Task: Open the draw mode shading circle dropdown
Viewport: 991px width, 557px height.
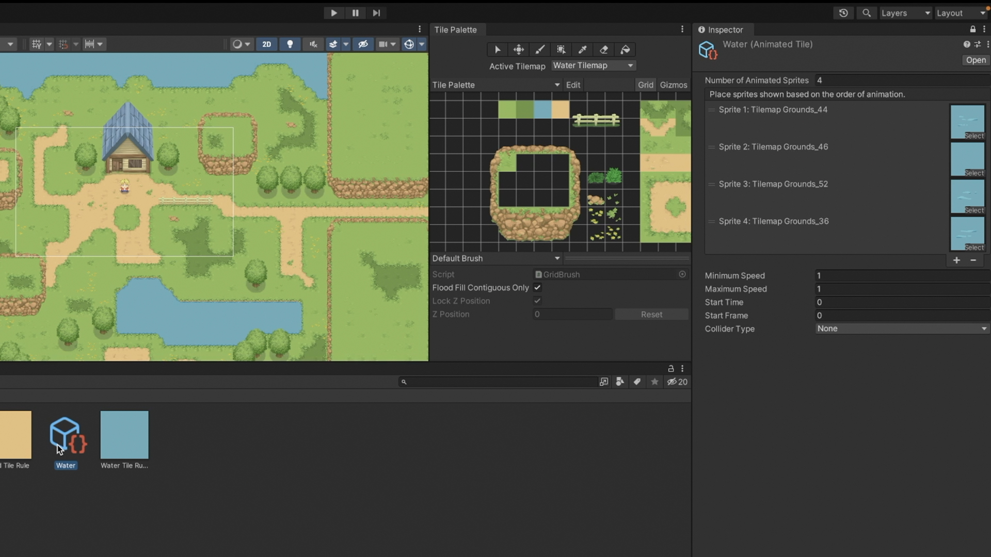Action: click(241, 44)
